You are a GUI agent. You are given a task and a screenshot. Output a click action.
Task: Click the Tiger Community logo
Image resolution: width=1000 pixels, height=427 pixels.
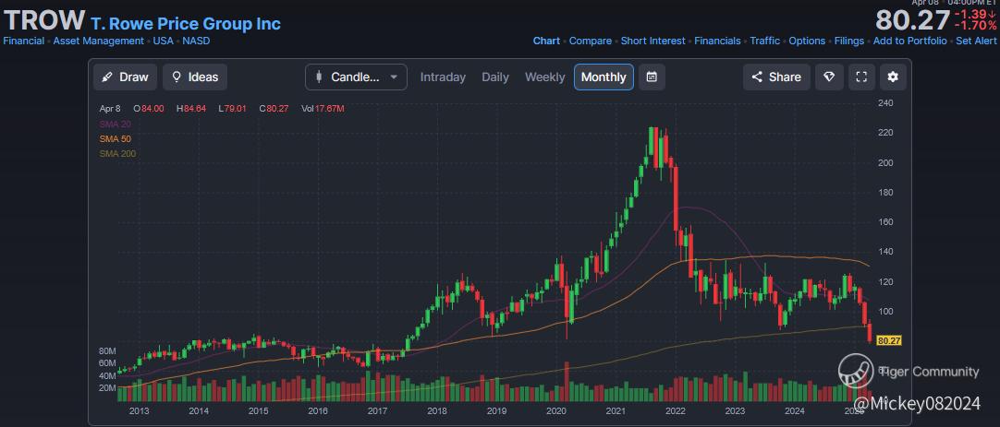point(857,371)
